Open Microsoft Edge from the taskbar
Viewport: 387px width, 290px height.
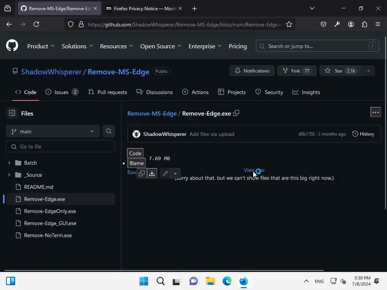click(x=227, y=281)
